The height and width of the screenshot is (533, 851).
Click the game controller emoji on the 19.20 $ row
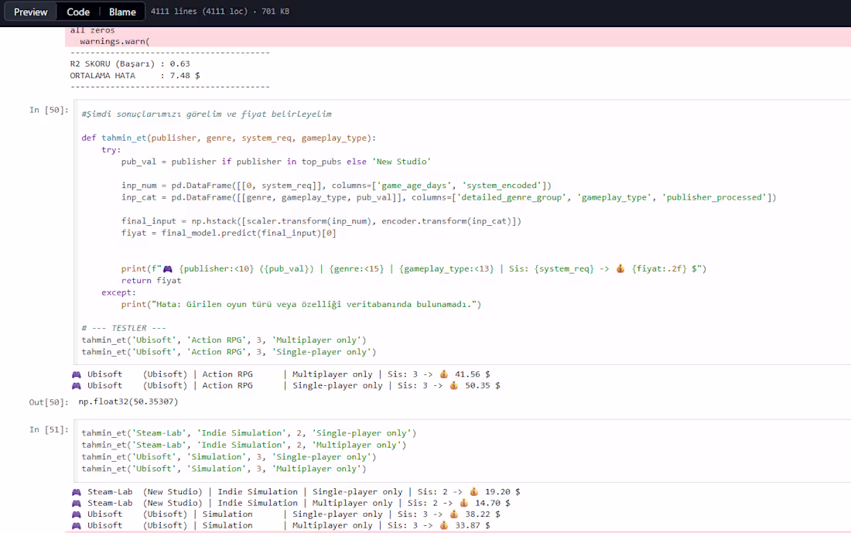[77, 492]
